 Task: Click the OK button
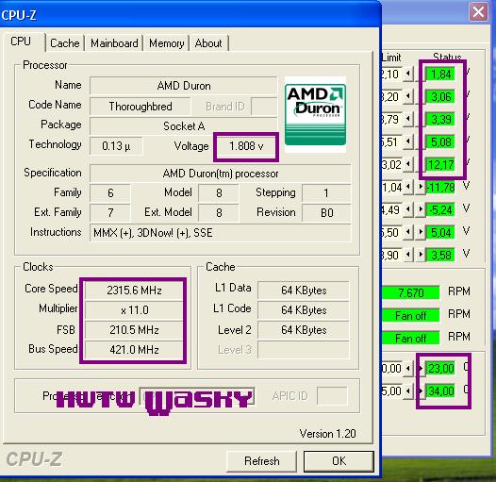[x=339, y=461]
